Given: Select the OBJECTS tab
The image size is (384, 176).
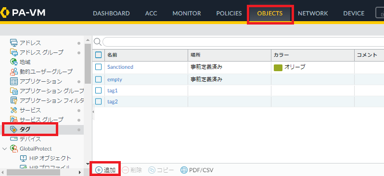Looking at the screenshot, I should pos(270,13).
